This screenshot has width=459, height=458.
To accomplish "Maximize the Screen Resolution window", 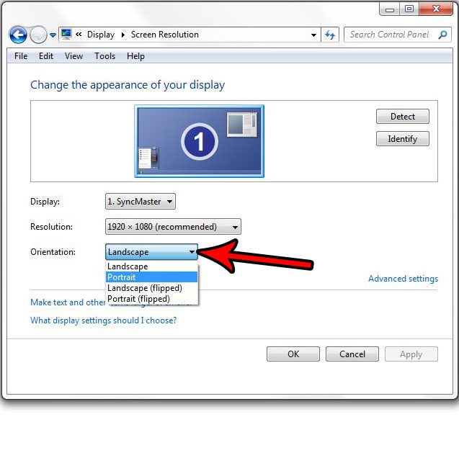I will (409, 9).
